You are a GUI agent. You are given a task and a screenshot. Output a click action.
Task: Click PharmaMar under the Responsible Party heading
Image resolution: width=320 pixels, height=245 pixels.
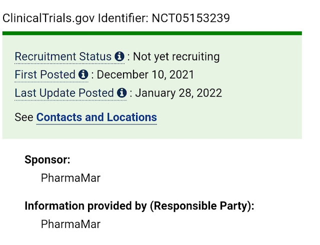70,224
